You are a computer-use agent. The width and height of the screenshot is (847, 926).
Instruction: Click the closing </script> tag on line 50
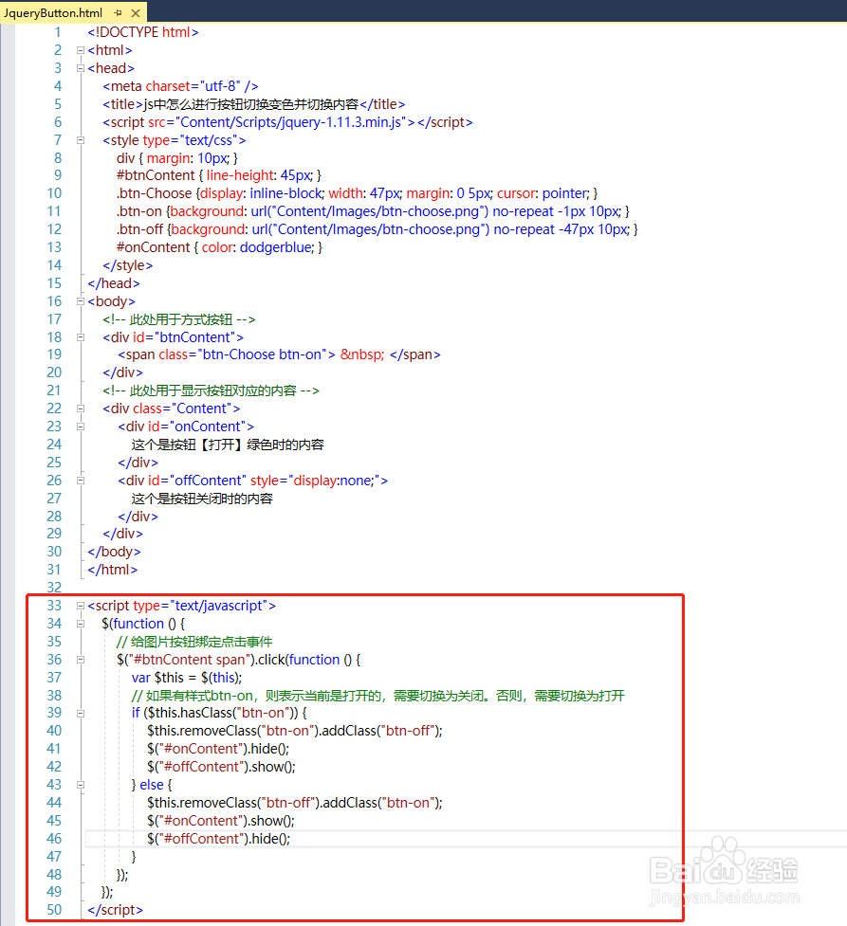tap(116, 910)
